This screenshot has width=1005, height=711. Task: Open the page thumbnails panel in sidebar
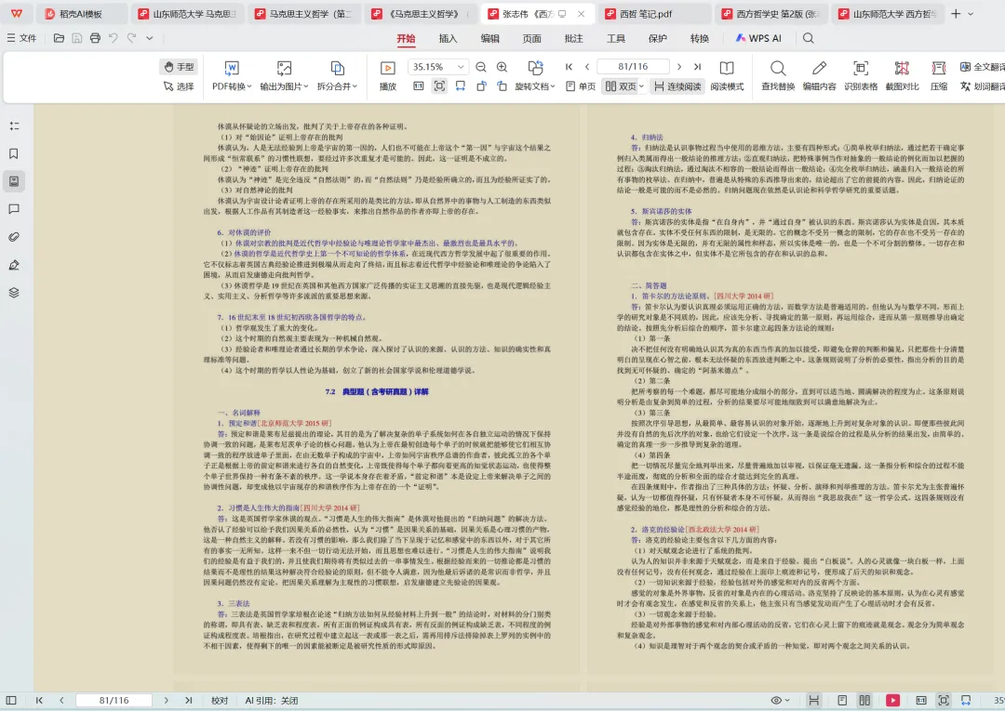point(14,181)
